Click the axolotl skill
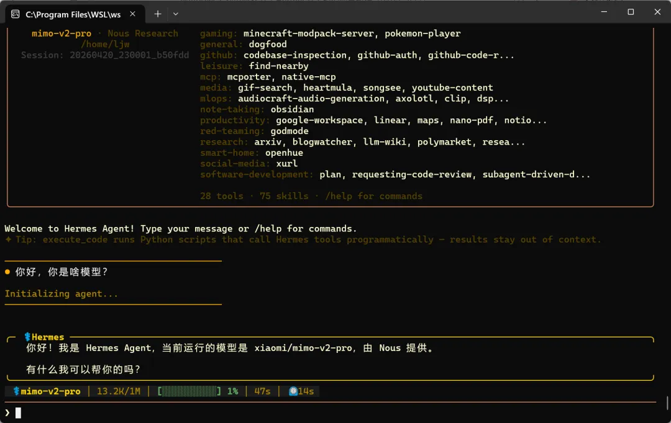The width and height of the screenshot is (671, 423). pos(414,99)
